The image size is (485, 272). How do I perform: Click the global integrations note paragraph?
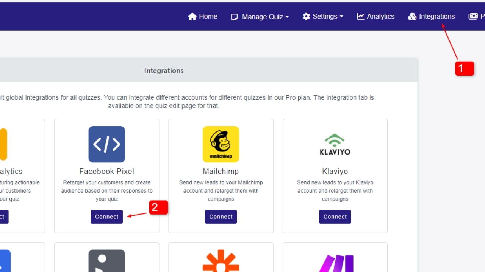pyautogui.click(x=187, y=102)
